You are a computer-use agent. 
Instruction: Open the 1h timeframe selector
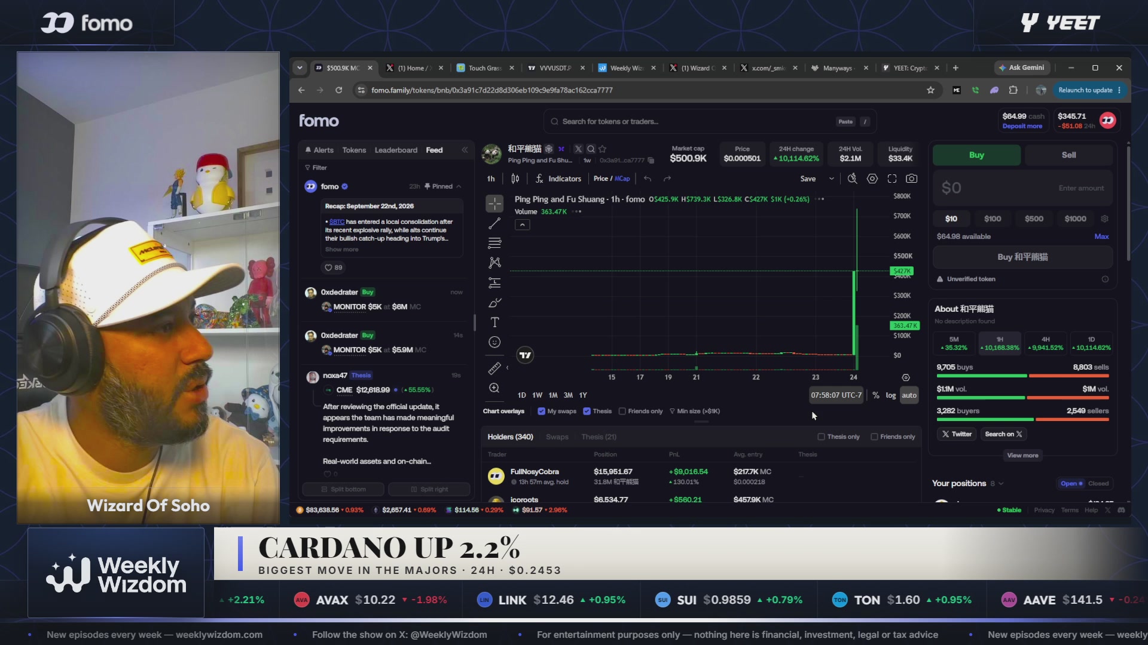[491, 179]
